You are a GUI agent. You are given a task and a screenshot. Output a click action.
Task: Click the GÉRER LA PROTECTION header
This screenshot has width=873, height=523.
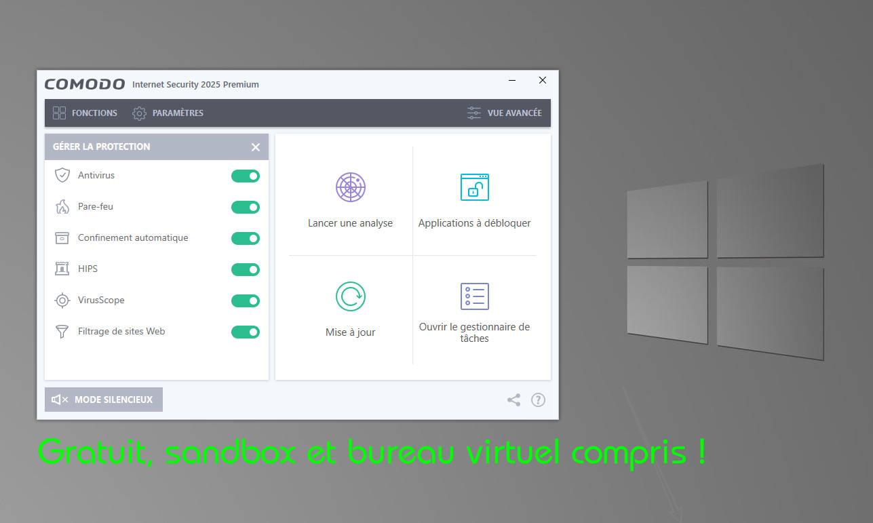pyautogui.click(x=102, y=147)
